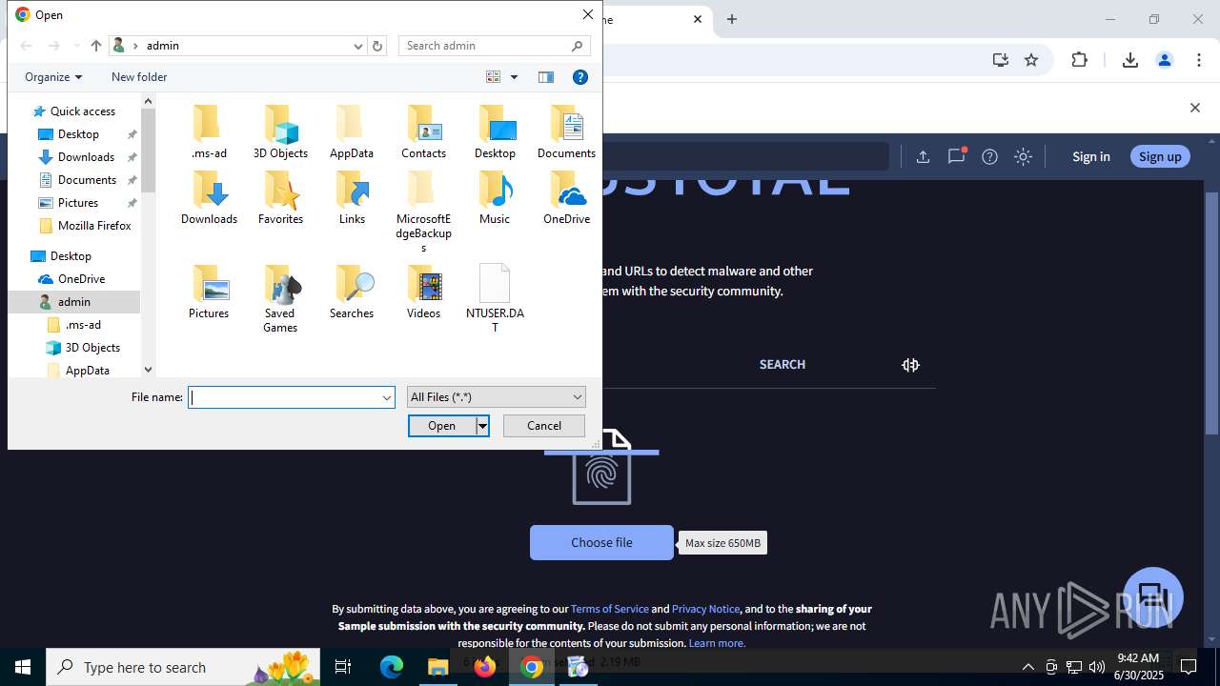
Task: Open the dialog Help icon
Action: click(579, 77)
